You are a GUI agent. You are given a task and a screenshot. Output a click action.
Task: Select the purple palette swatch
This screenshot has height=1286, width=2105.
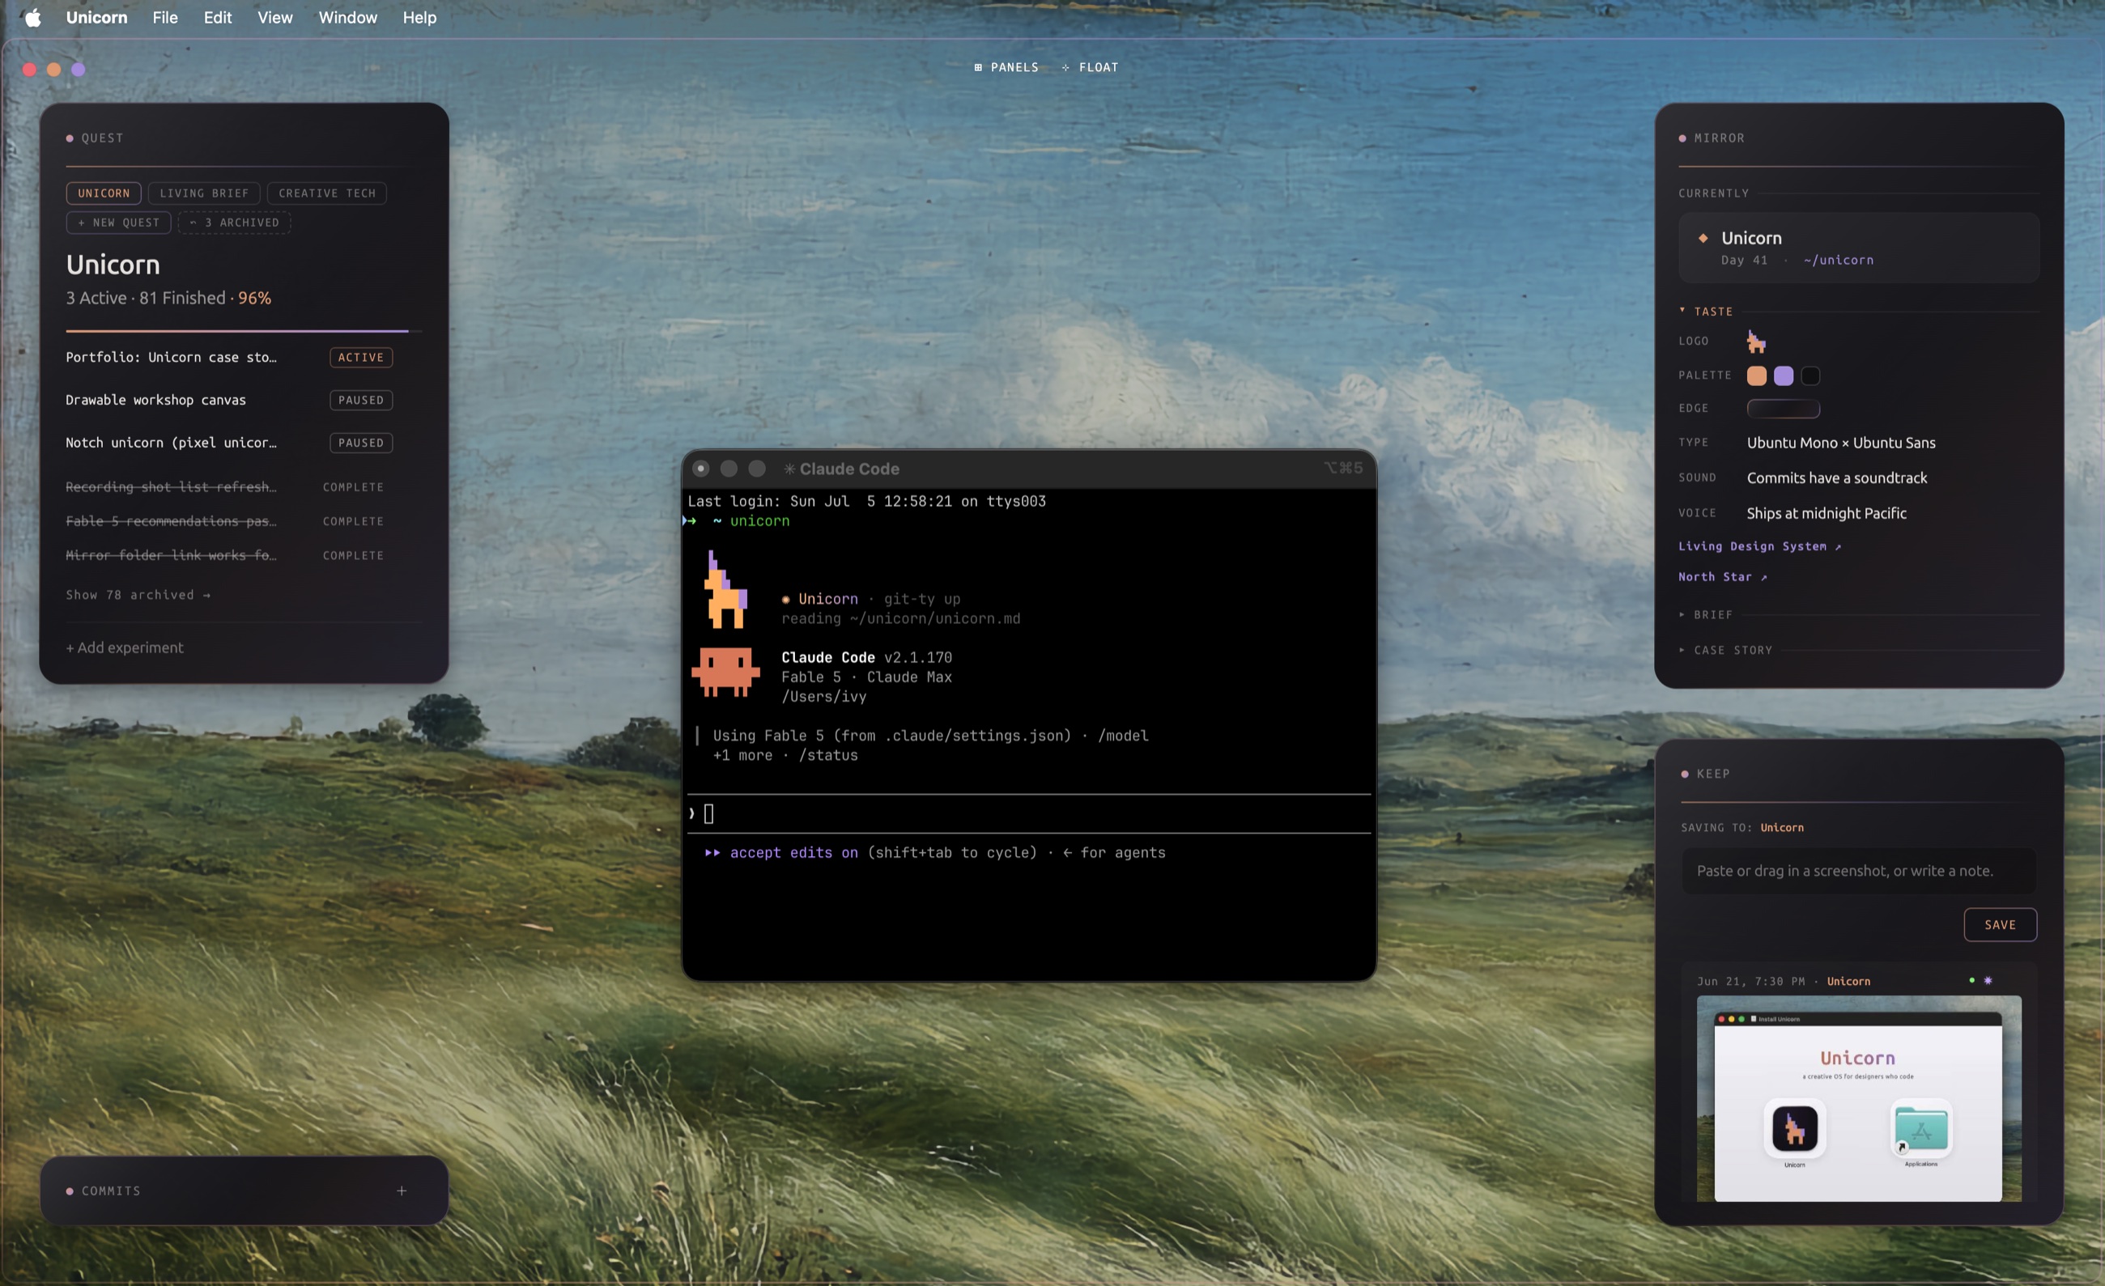tap(1784, 376)
